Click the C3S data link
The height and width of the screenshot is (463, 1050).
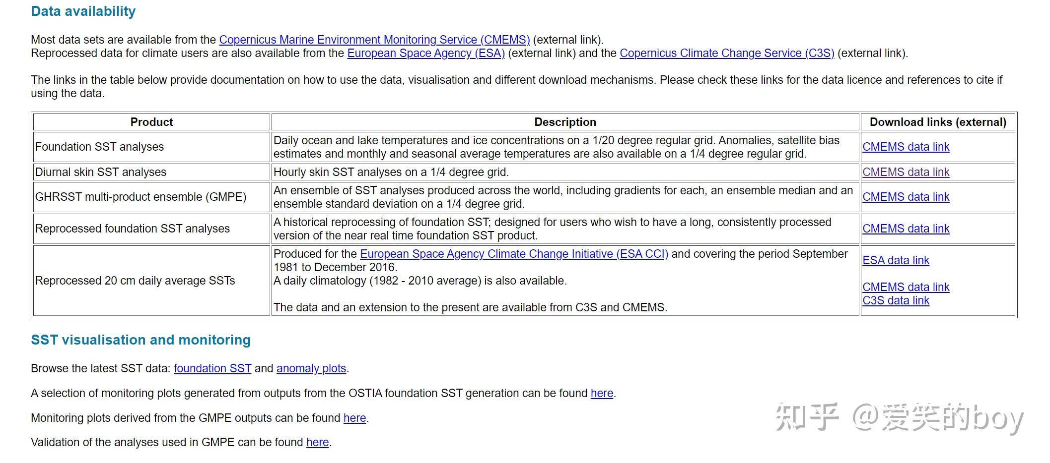(x=896, y=300)
